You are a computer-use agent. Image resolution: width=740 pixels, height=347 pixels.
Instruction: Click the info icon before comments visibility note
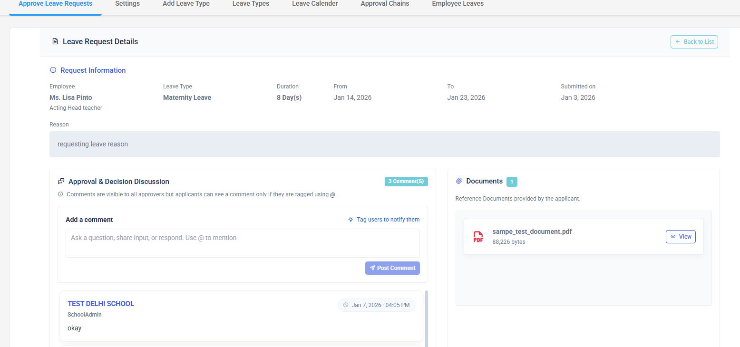pyautogui.click(x=60, y=194)
